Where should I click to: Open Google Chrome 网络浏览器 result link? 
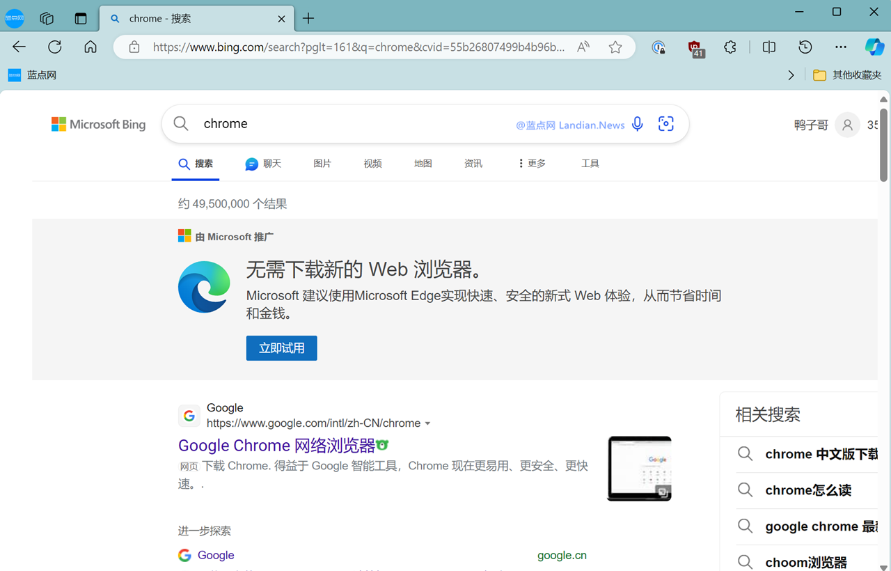coord(277,446)
